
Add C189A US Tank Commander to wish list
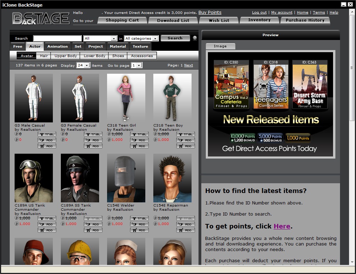[x=47, y=224]
